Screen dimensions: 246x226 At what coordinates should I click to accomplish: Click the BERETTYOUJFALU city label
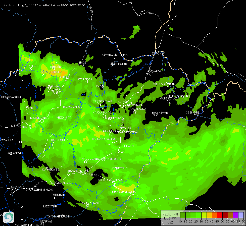click(x=111, y=180)
